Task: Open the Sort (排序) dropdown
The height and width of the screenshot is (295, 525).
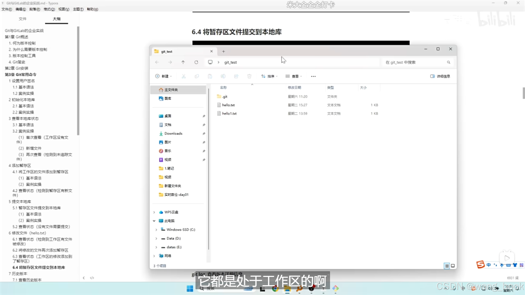Action: coord(269,76)
